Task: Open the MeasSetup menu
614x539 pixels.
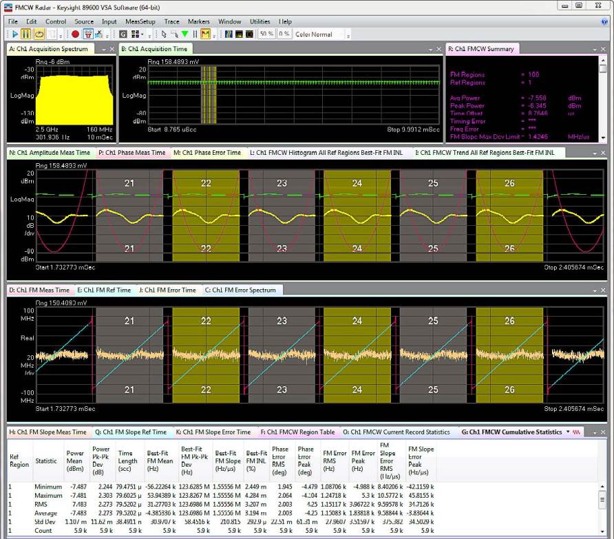Action: (140, 21)
